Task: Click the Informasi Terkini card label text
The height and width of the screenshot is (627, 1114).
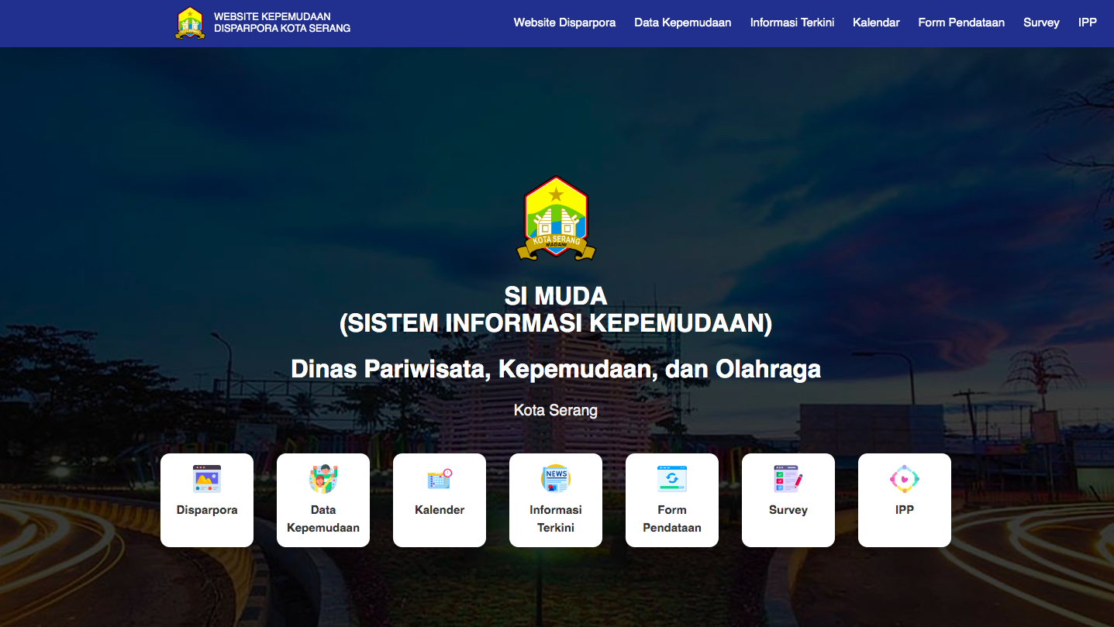Action: tap(556, 518)
